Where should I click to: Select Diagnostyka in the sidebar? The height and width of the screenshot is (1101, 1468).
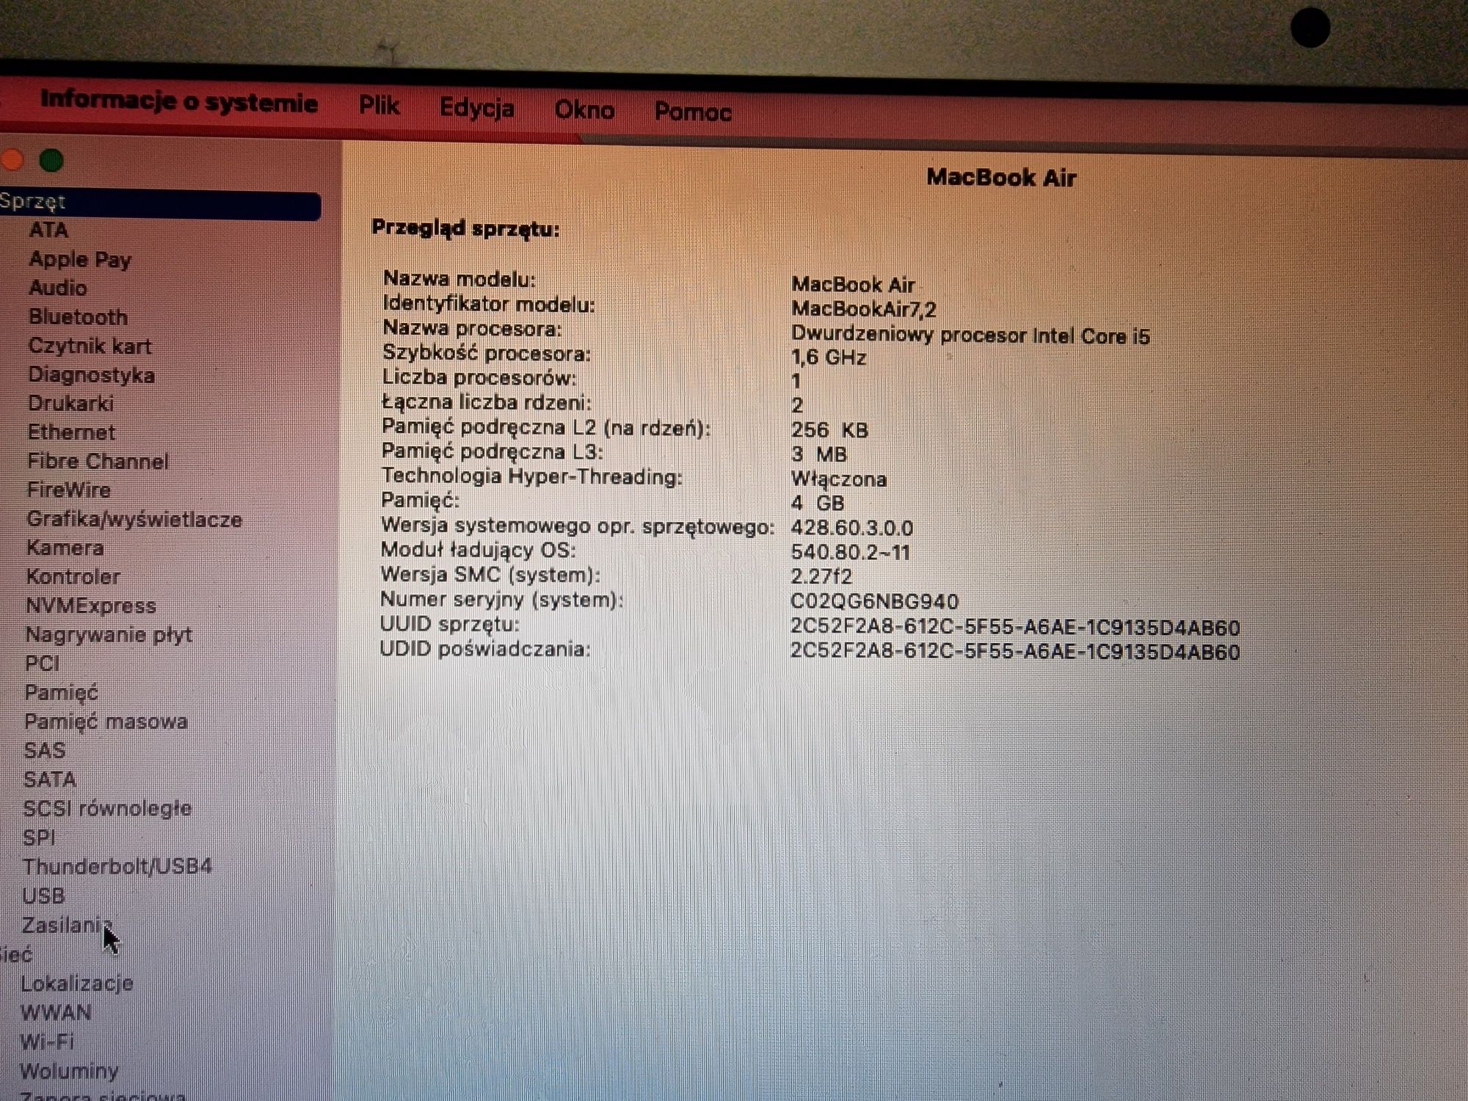tap(91, 375)
